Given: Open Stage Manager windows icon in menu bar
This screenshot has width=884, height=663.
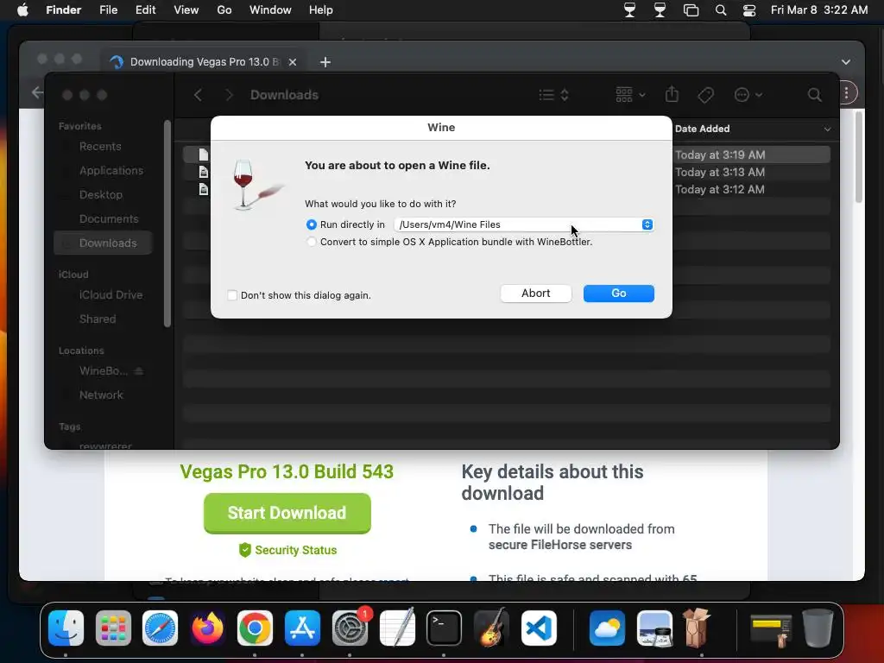Looking at the screenshot, I should coord(691,10).
